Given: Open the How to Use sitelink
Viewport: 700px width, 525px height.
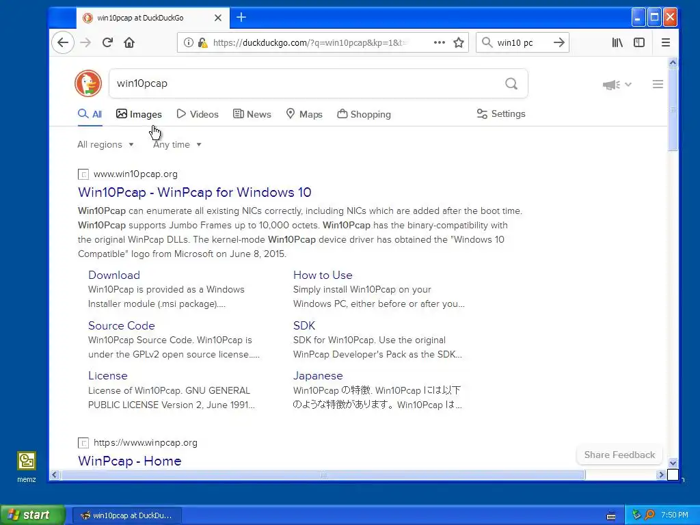Looking at the screenshot, I should click(x=323, y=275).
